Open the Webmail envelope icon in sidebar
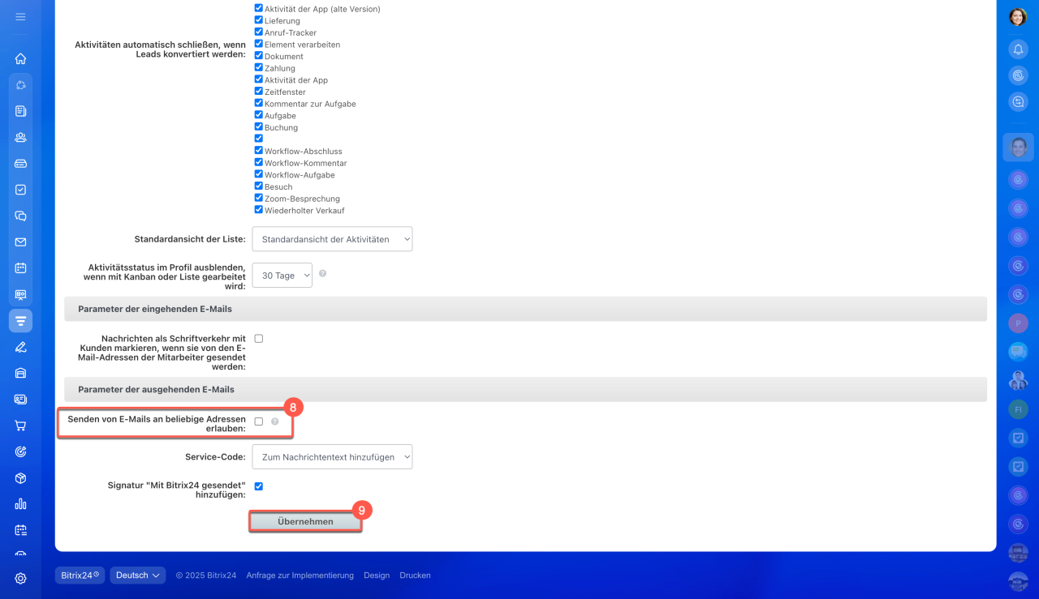This screenshot has width=1039, height=599. 21,242
